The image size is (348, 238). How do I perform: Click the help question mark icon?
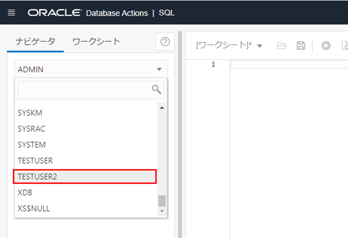pyautogui.click(x=165, y=42)
